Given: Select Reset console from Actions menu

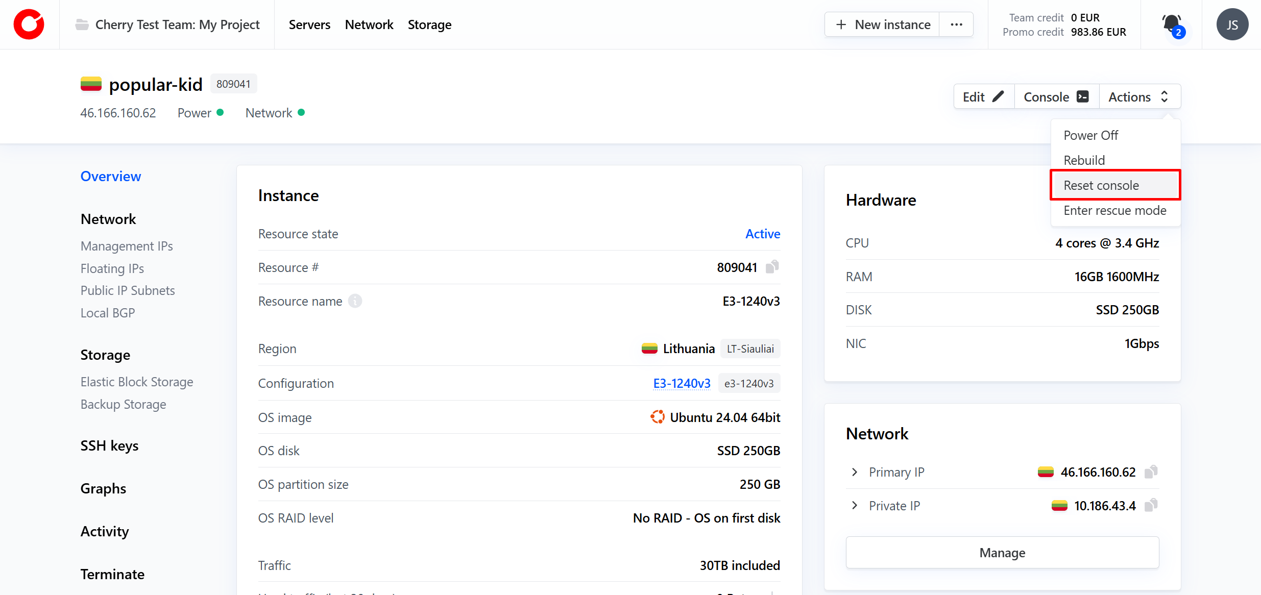Looking at the screenshot, I should 1101,185.
